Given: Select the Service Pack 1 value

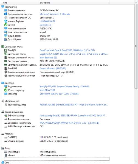Looking at the screenshot, I should (46, 18).
